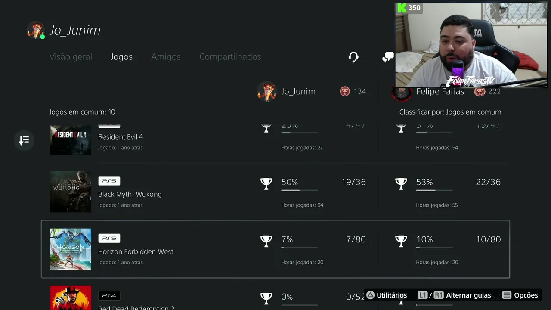Click PS5 badge on Black Myth: Wukong

[109, 181]
